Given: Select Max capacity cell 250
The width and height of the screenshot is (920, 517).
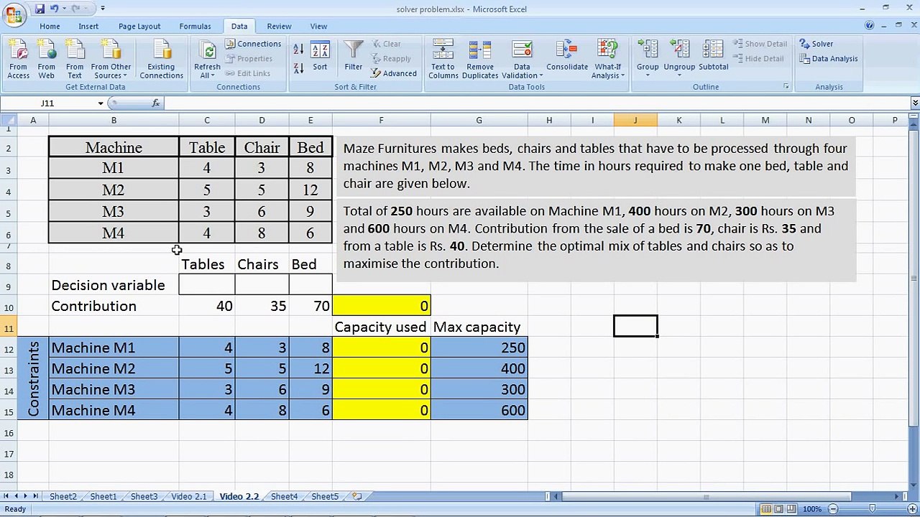Looking at the screenshot, I should (479, 348).
